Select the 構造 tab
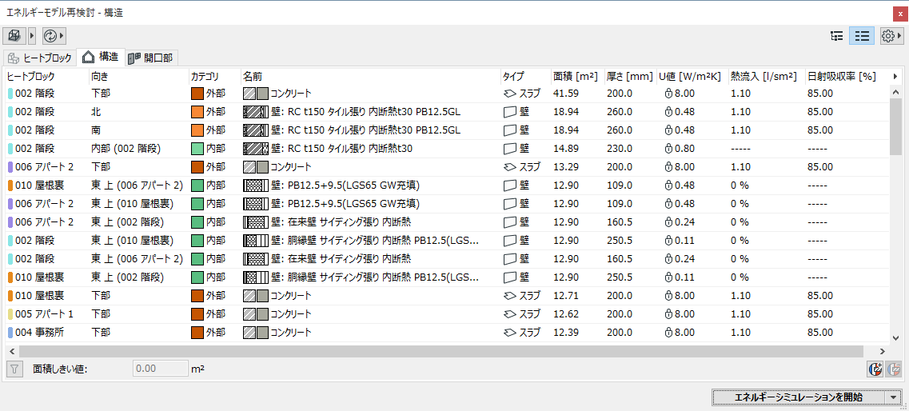909x411 pixels. click(x=101, y=57)
